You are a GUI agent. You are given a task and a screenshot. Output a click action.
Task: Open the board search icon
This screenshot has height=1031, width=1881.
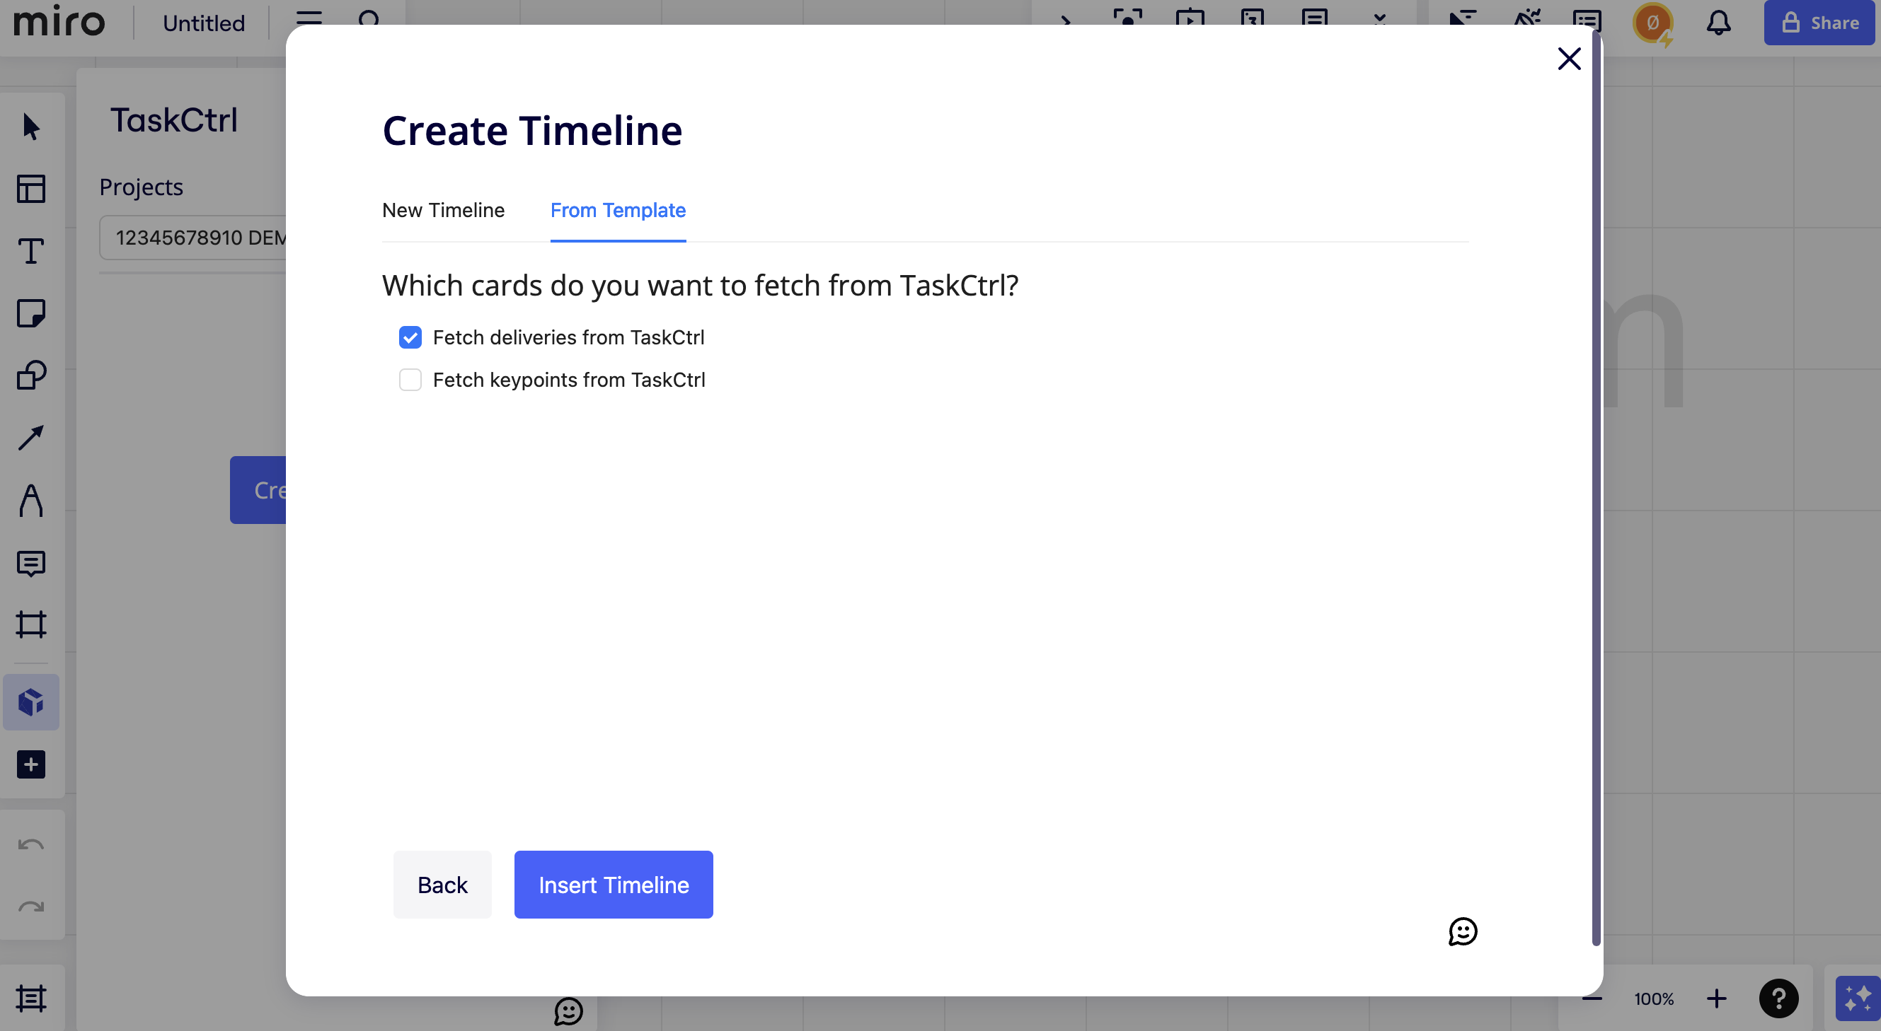click(x=369, y=20)
